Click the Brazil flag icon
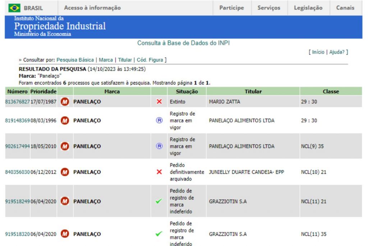The image size is (368, 246). tap(14, 8)
